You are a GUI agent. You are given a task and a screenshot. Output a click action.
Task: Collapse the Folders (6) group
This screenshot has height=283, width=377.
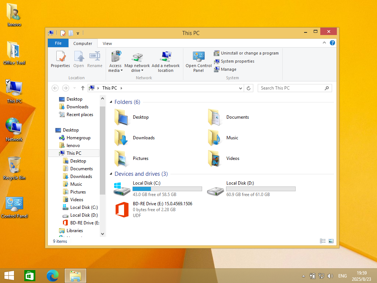(111, 102)
